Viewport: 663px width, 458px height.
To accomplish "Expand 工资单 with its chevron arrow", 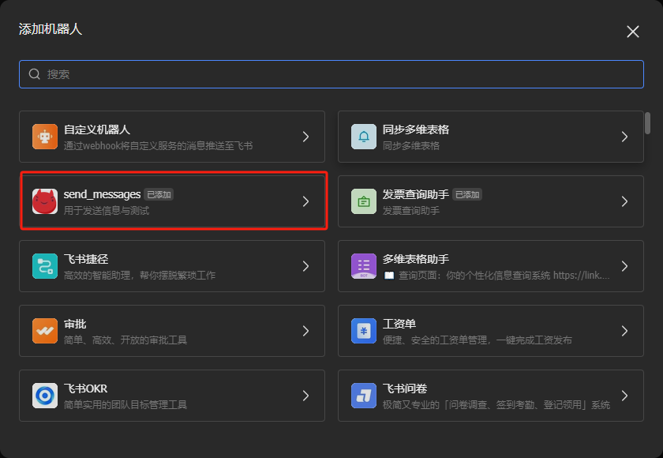I will coord(624,331).
